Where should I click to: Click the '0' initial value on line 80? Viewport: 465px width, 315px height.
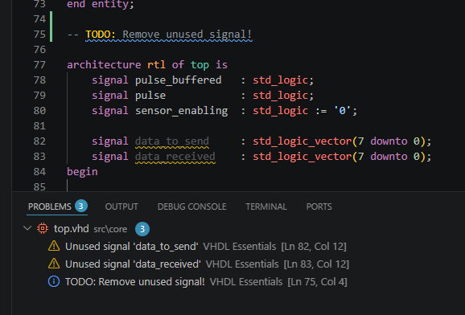tap(342, 111)
